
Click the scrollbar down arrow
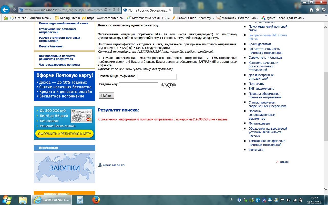[x=326, y=189]
